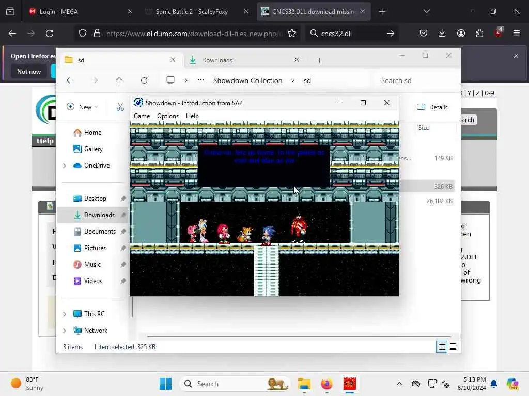Viewport: 529px width, 396px height.
Task: Open the Windows Start menu
Action: click(165, 384)
